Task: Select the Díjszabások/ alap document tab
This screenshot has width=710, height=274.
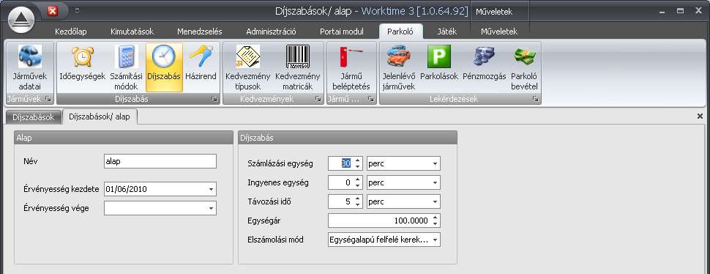Action: 99,116
